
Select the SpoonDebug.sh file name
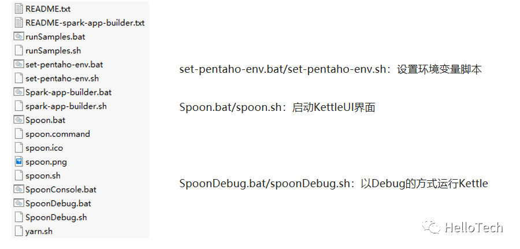pos(57,217)
